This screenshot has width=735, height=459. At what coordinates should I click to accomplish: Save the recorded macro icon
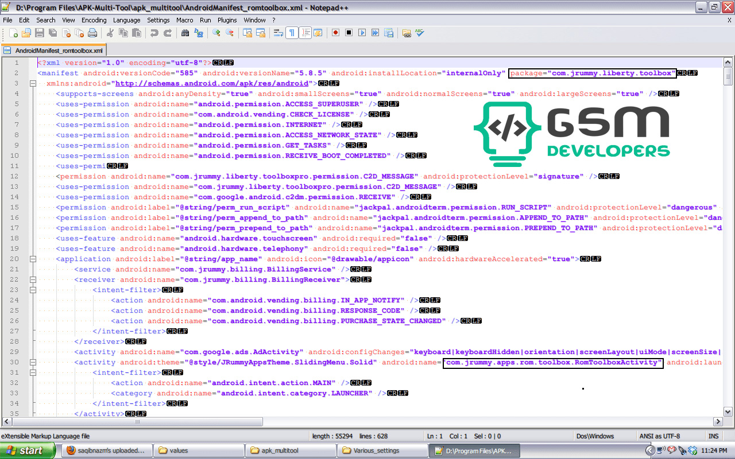[x=388, y=33]
